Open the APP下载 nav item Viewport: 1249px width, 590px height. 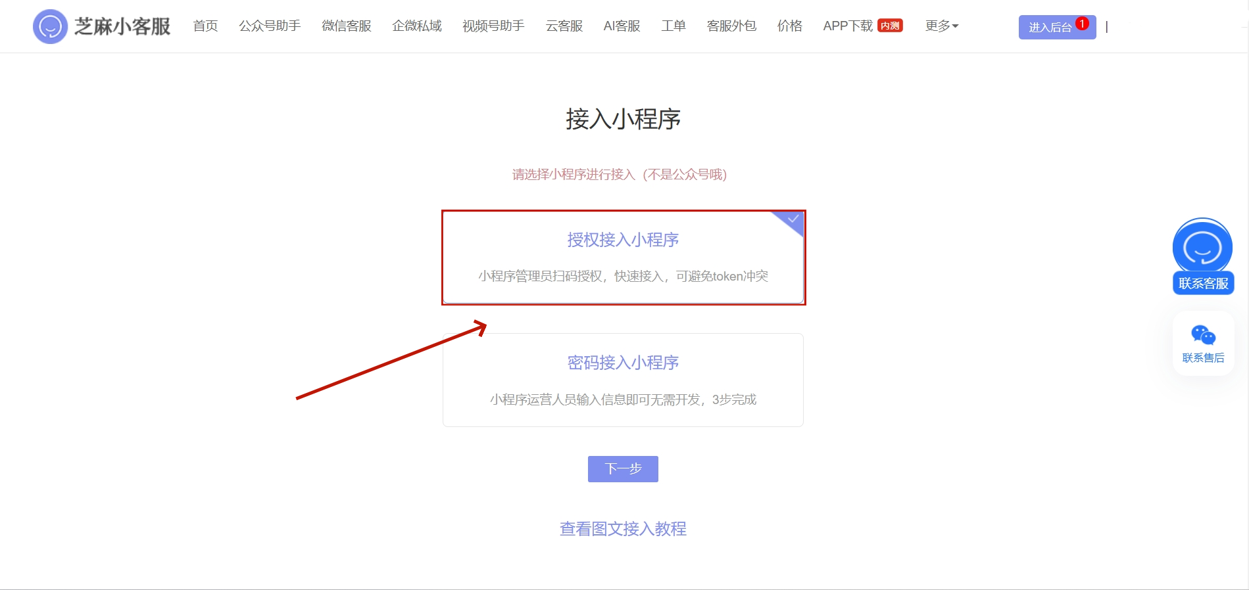[848, 26]
